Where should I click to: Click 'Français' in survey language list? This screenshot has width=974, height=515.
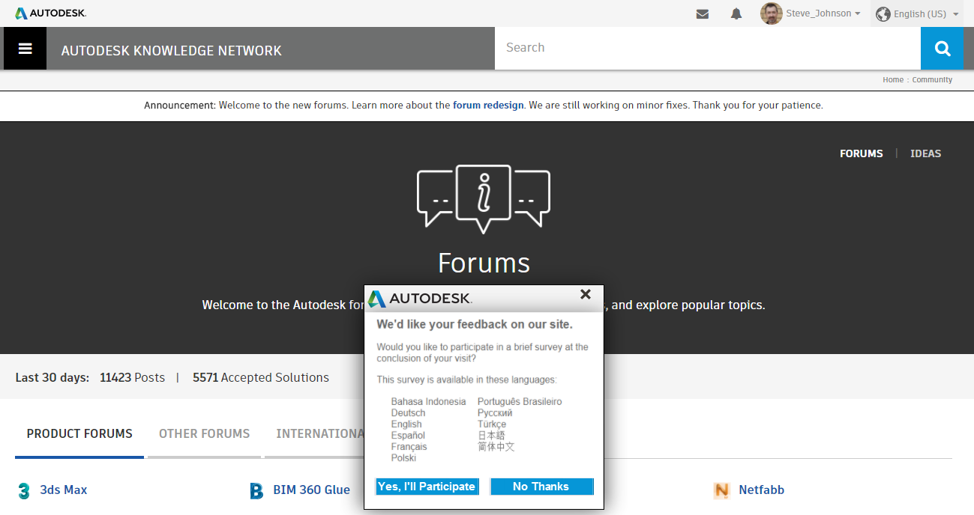click(409, 447)
